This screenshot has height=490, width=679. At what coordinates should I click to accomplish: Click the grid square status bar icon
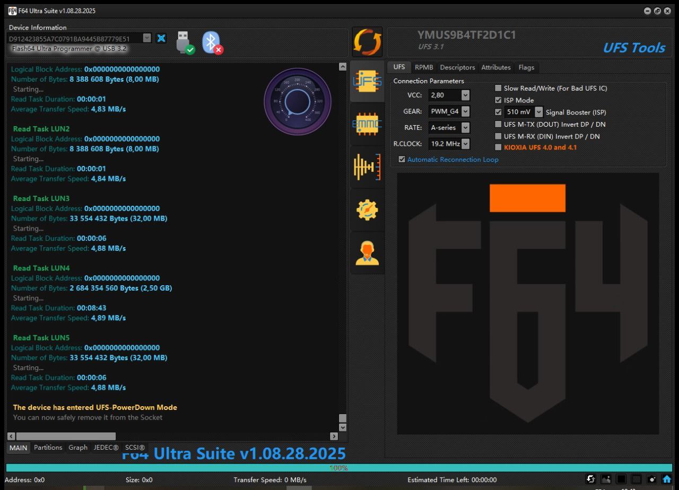point(637,479)
